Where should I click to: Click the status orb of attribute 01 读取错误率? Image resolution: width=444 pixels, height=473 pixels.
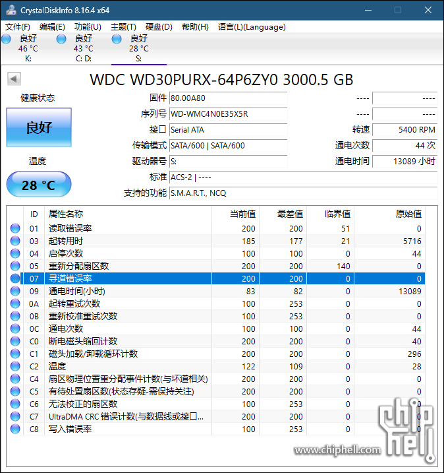tap(15, 228)
